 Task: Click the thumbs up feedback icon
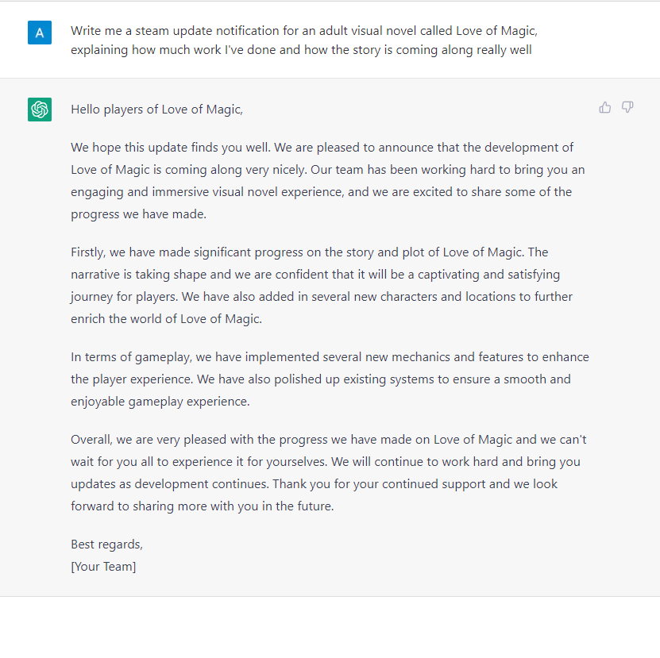pyautogui.click(x=605, y=108)
